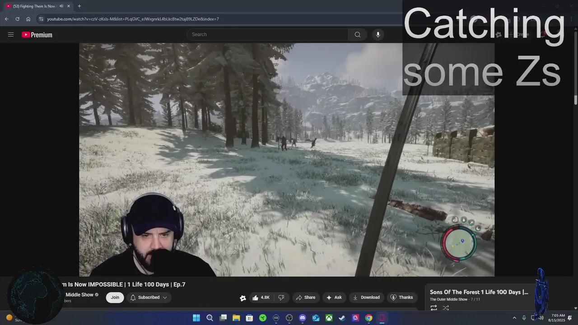This screenshot has width=578, height=325.
Task: Click the video title ending Ep.7
Action: pyautogui.click(x=122, y=284)
